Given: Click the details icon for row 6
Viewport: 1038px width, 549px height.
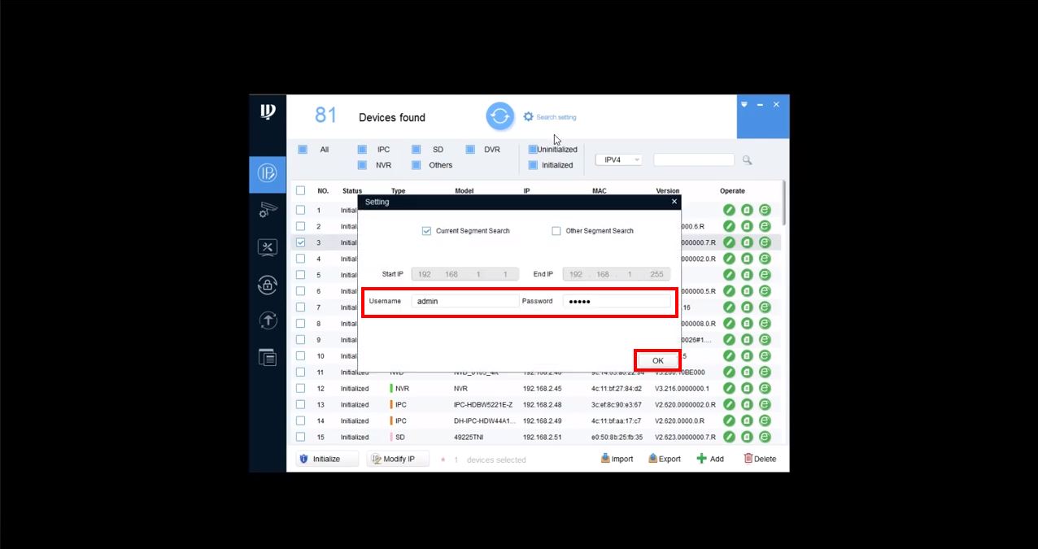Looking at the screenshot, I should (x=747, y=291).
